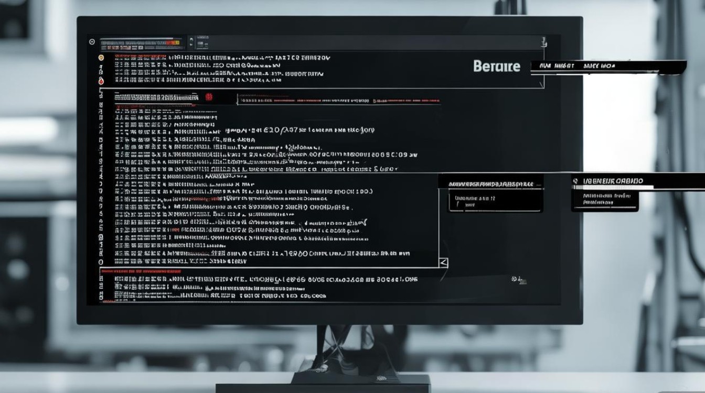Click the red underlined bar above the bottom section
This screenshot has height=393, width=705.
click(x=141, y=271)
